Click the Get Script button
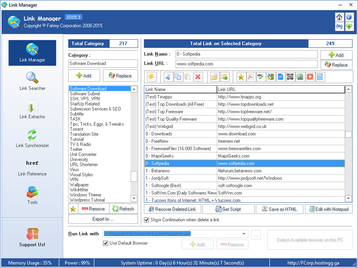358x268 pixels. [x=228, y=209]
